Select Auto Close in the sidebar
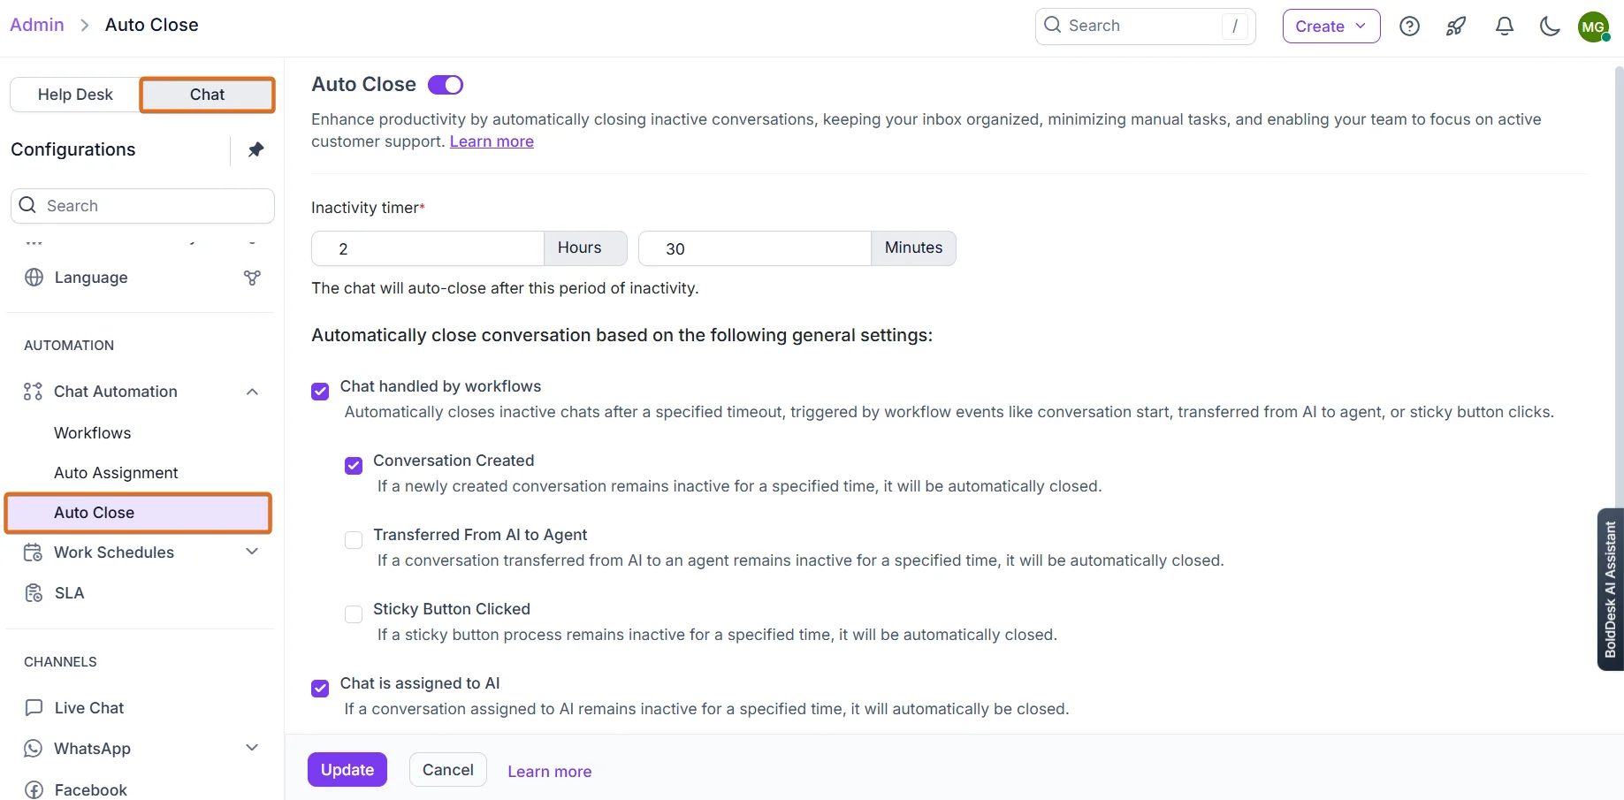 click(x=138, y=513)
